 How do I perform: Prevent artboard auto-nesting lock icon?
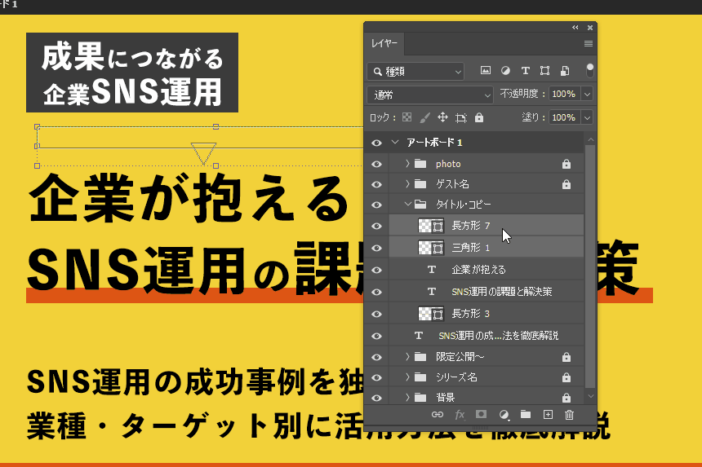[x=460, y=117]
